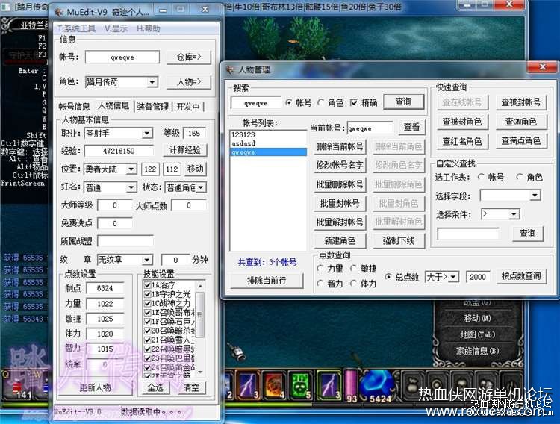The image size is (560, 424).
Task: Click the skill list scroll-down arrow
Action: point(200,372)
